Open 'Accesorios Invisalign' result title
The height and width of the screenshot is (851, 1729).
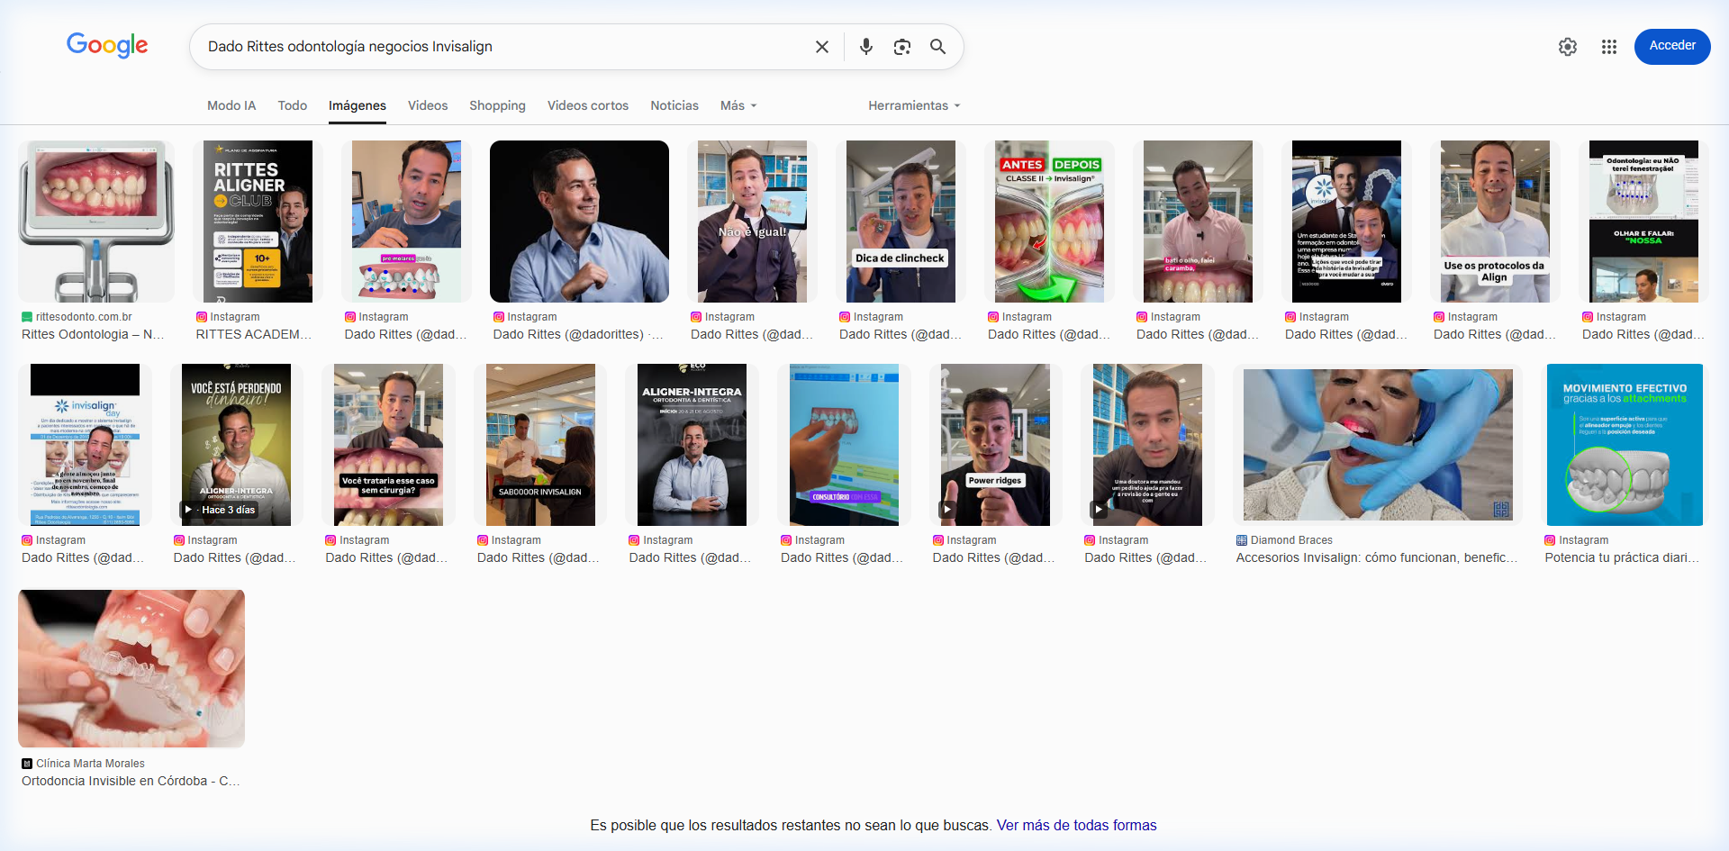tap(1377, 557)
